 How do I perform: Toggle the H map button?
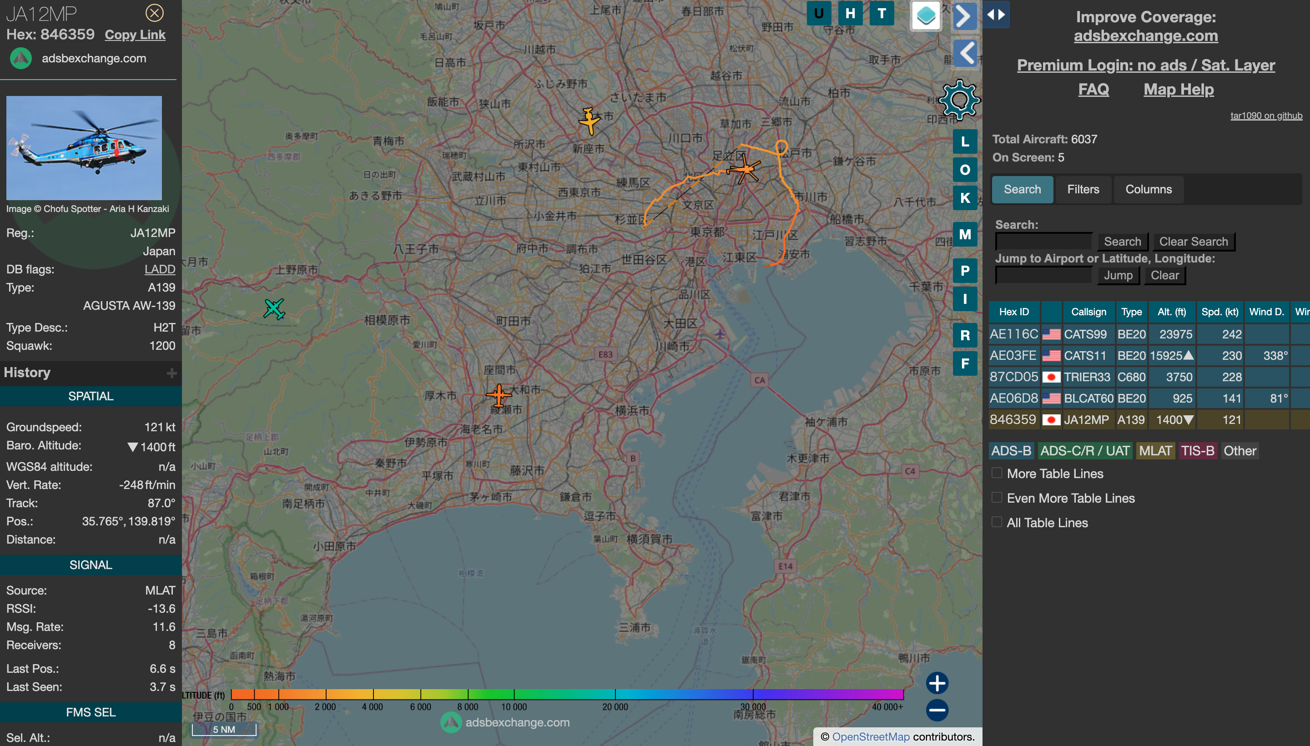click(x=850, y=13)
